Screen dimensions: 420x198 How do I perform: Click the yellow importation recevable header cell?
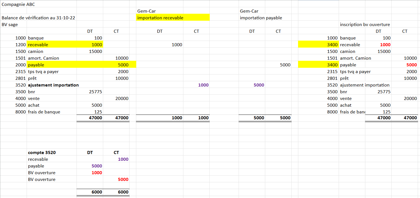coord(160,18)
